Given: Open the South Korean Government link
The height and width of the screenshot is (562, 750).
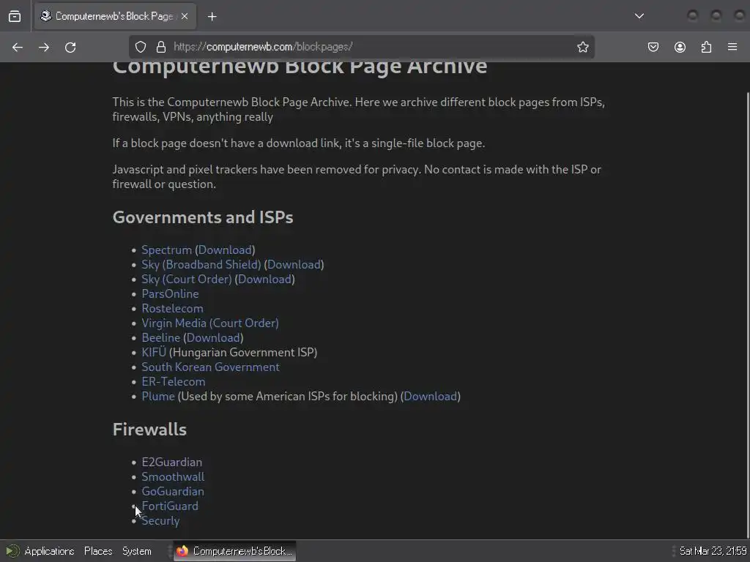Looking at the screenshot, I should click(x=210, y=367).
